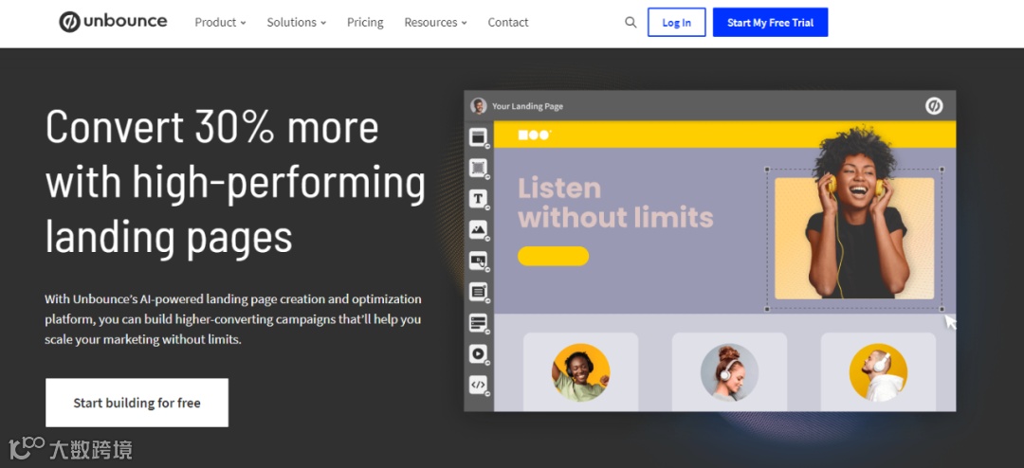Click the Unbounce icon in builder header

click(x=934, y=106)
